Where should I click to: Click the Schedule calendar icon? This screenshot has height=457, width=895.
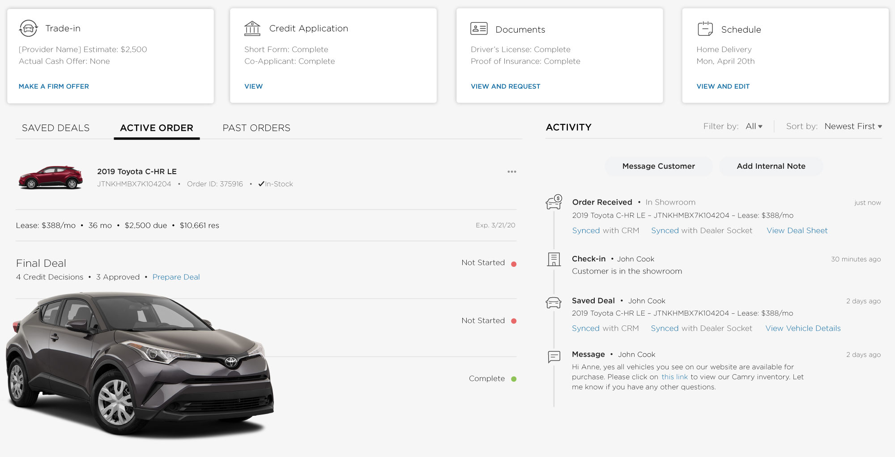click(705, 29)
